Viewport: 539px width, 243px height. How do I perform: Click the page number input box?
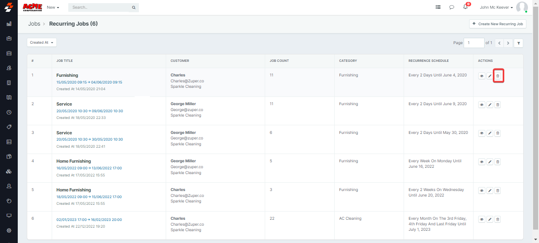(x=473, y=43)
